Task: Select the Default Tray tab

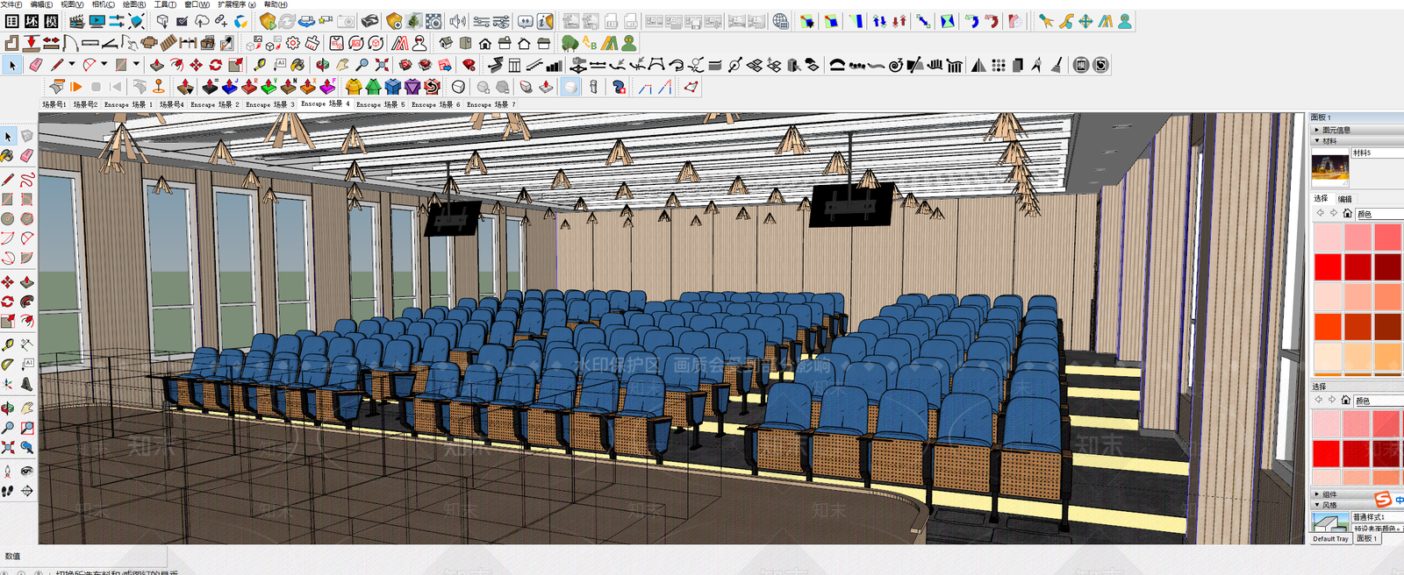Action: pyautogui.click(x=1330, y=539)
